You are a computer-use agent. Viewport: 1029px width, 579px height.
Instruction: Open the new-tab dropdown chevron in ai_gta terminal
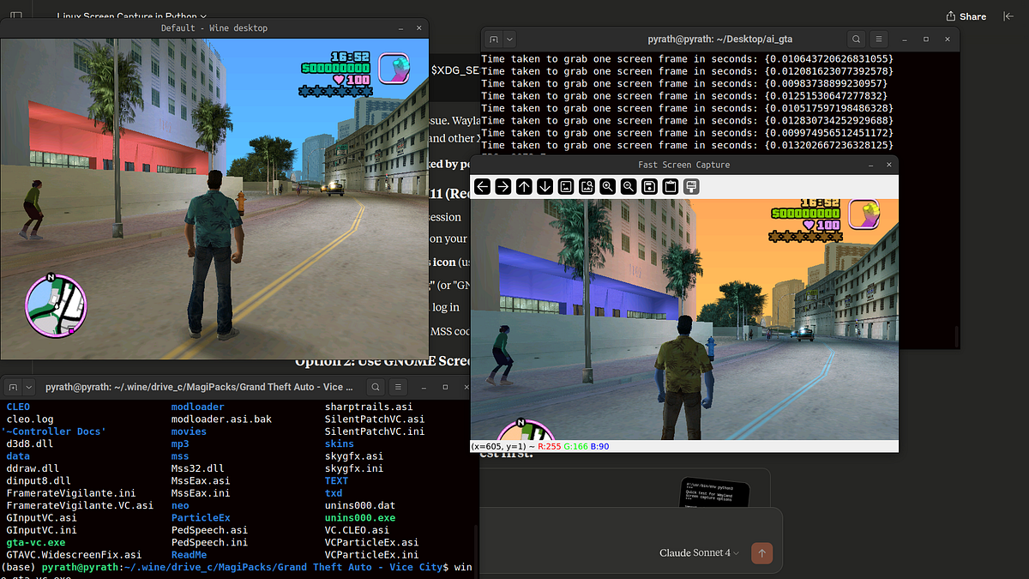click(x=510, y=39)
